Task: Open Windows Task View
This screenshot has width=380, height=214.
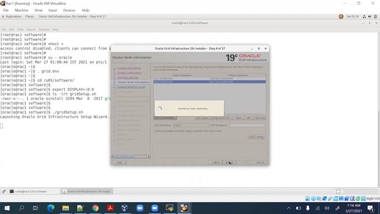Action: [36, 208]
